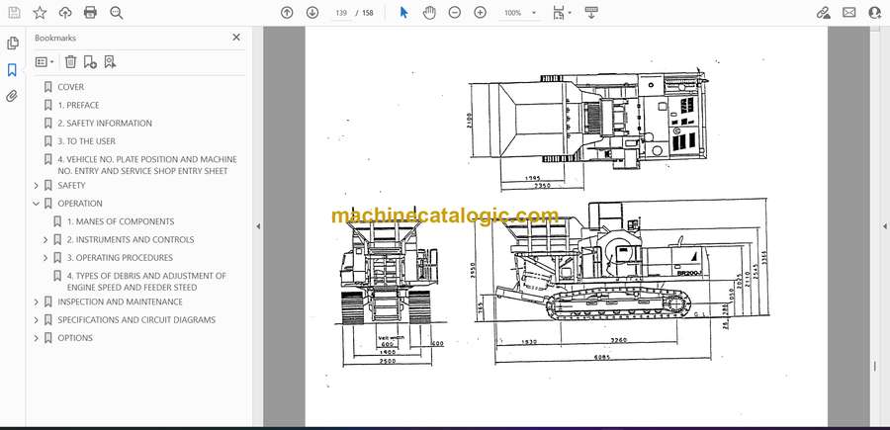Screen dimensions: 890x430
Task: Click the read mode keyboard-scroll icon
Action: [x=591, y=13]
